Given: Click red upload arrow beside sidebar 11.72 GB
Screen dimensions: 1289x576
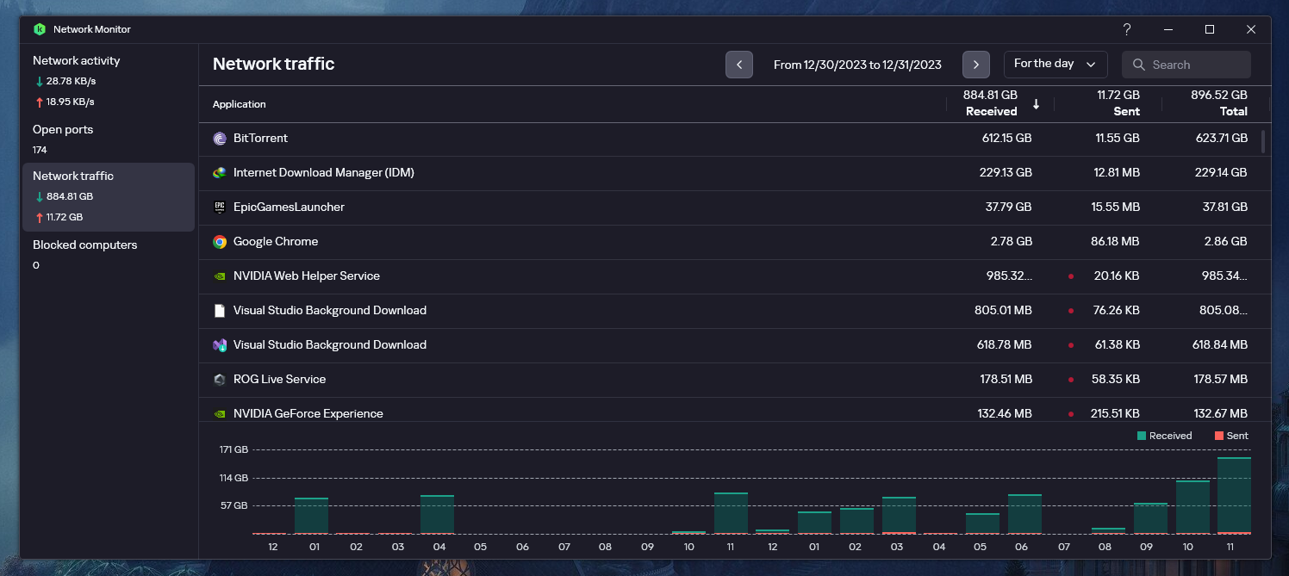Looking at the screenshot, I should click(x=39, y=217).
